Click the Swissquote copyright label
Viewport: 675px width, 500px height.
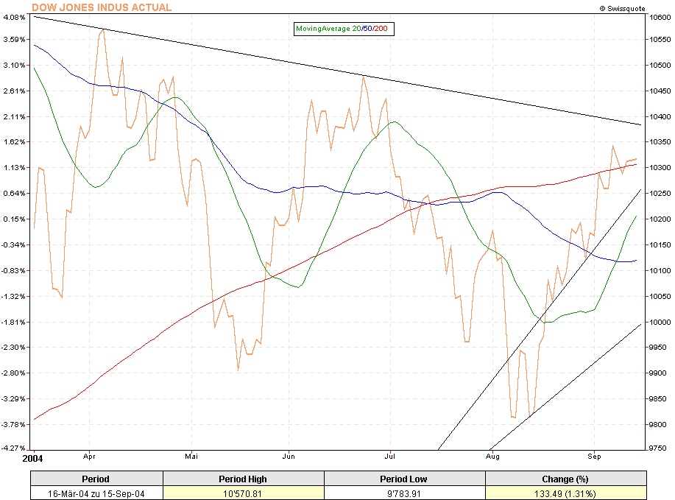tap(622, 9)
